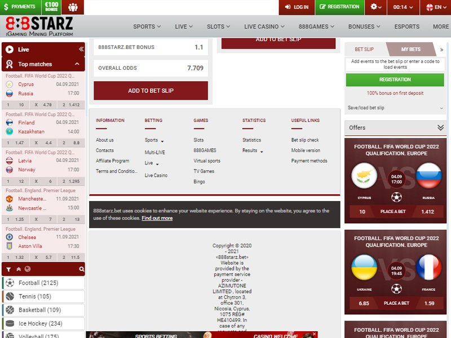Image resolution: width=451 pixels, height=338 pixels.
Task: Select odds 1.412 for Russia in offer card
Action: pyautogui.click(x=427, y=212)
